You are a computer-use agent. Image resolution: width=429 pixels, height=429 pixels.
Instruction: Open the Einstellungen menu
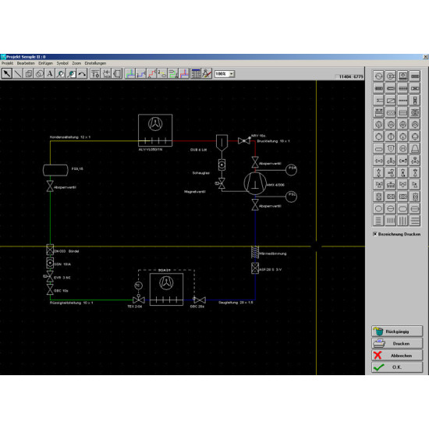(95, 63)
